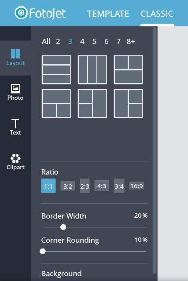Select layout with tall right cell
Image resolution: width=188 pixels, height=281 pixels.
coord(92,104)
